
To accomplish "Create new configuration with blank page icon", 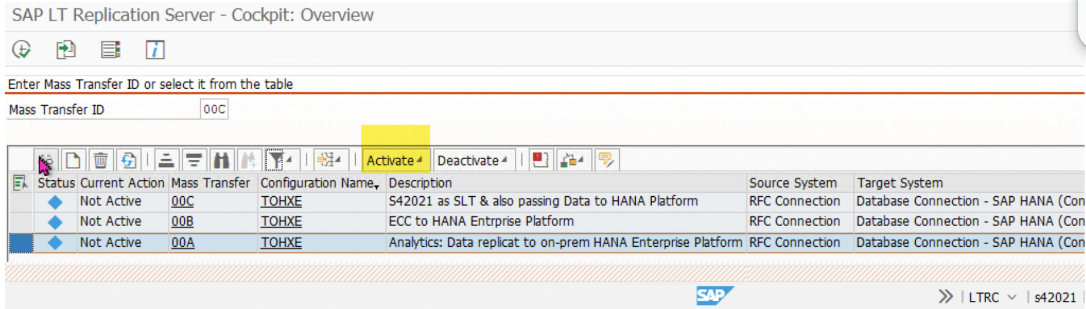I will click(x=73, y=160).
